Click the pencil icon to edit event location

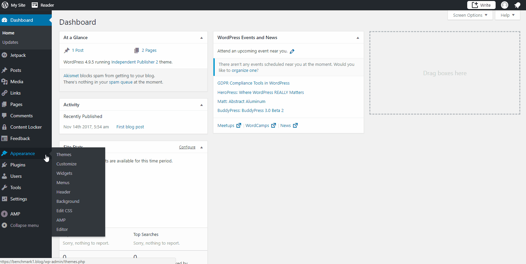[x=292, y=51]
